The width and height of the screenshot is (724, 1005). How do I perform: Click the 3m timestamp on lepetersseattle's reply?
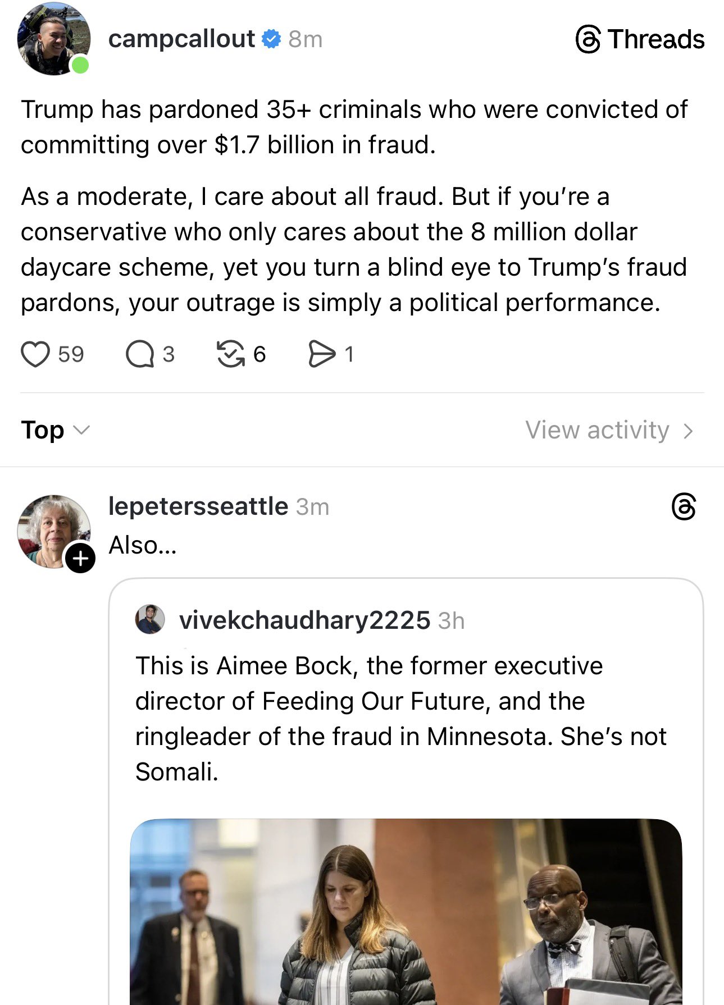pos(312,507)
